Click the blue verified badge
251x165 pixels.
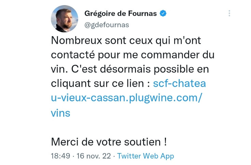click(x=163, y=14)
